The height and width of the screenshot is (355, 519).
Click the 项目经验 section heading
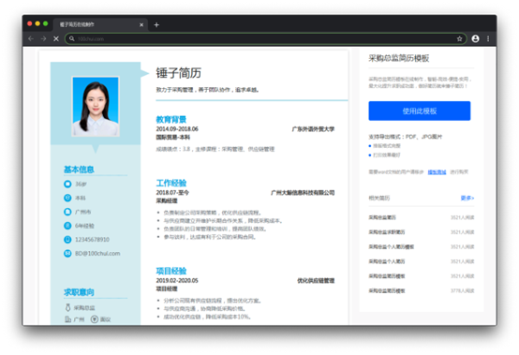click(x=171, y=271)
